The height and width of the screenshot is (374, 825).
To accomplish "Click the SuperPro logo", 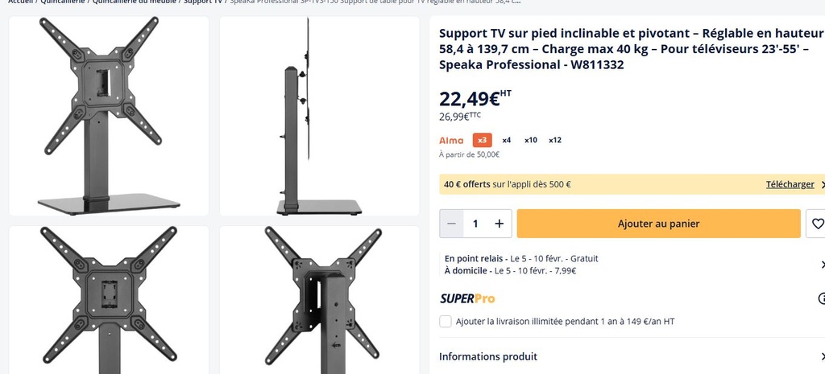I will pyautogui.click(x=467, y=298).
